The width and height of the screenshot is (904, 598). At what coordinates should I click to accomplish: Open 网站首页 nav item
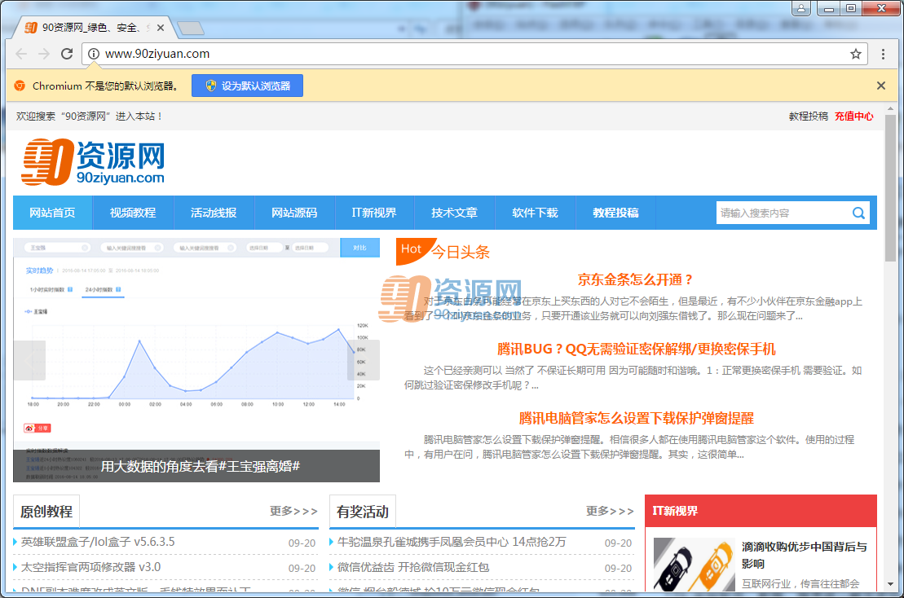click(52, 213)
